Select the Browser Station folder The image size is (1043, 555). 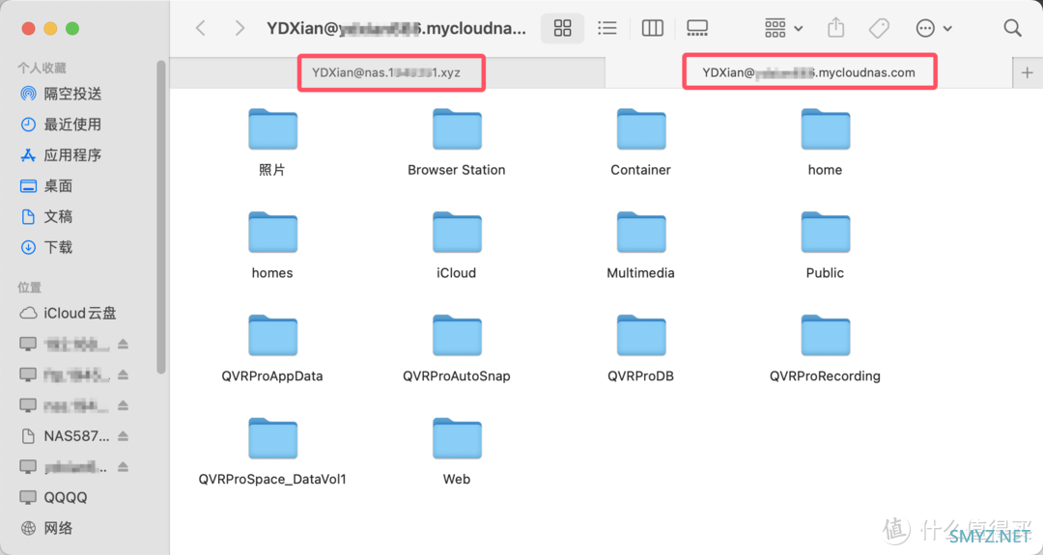click(456, 141)
